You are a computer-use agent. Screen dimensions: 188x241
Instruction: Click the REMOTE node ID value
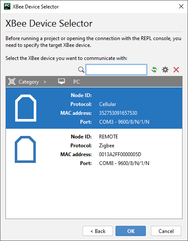(108, 137)
